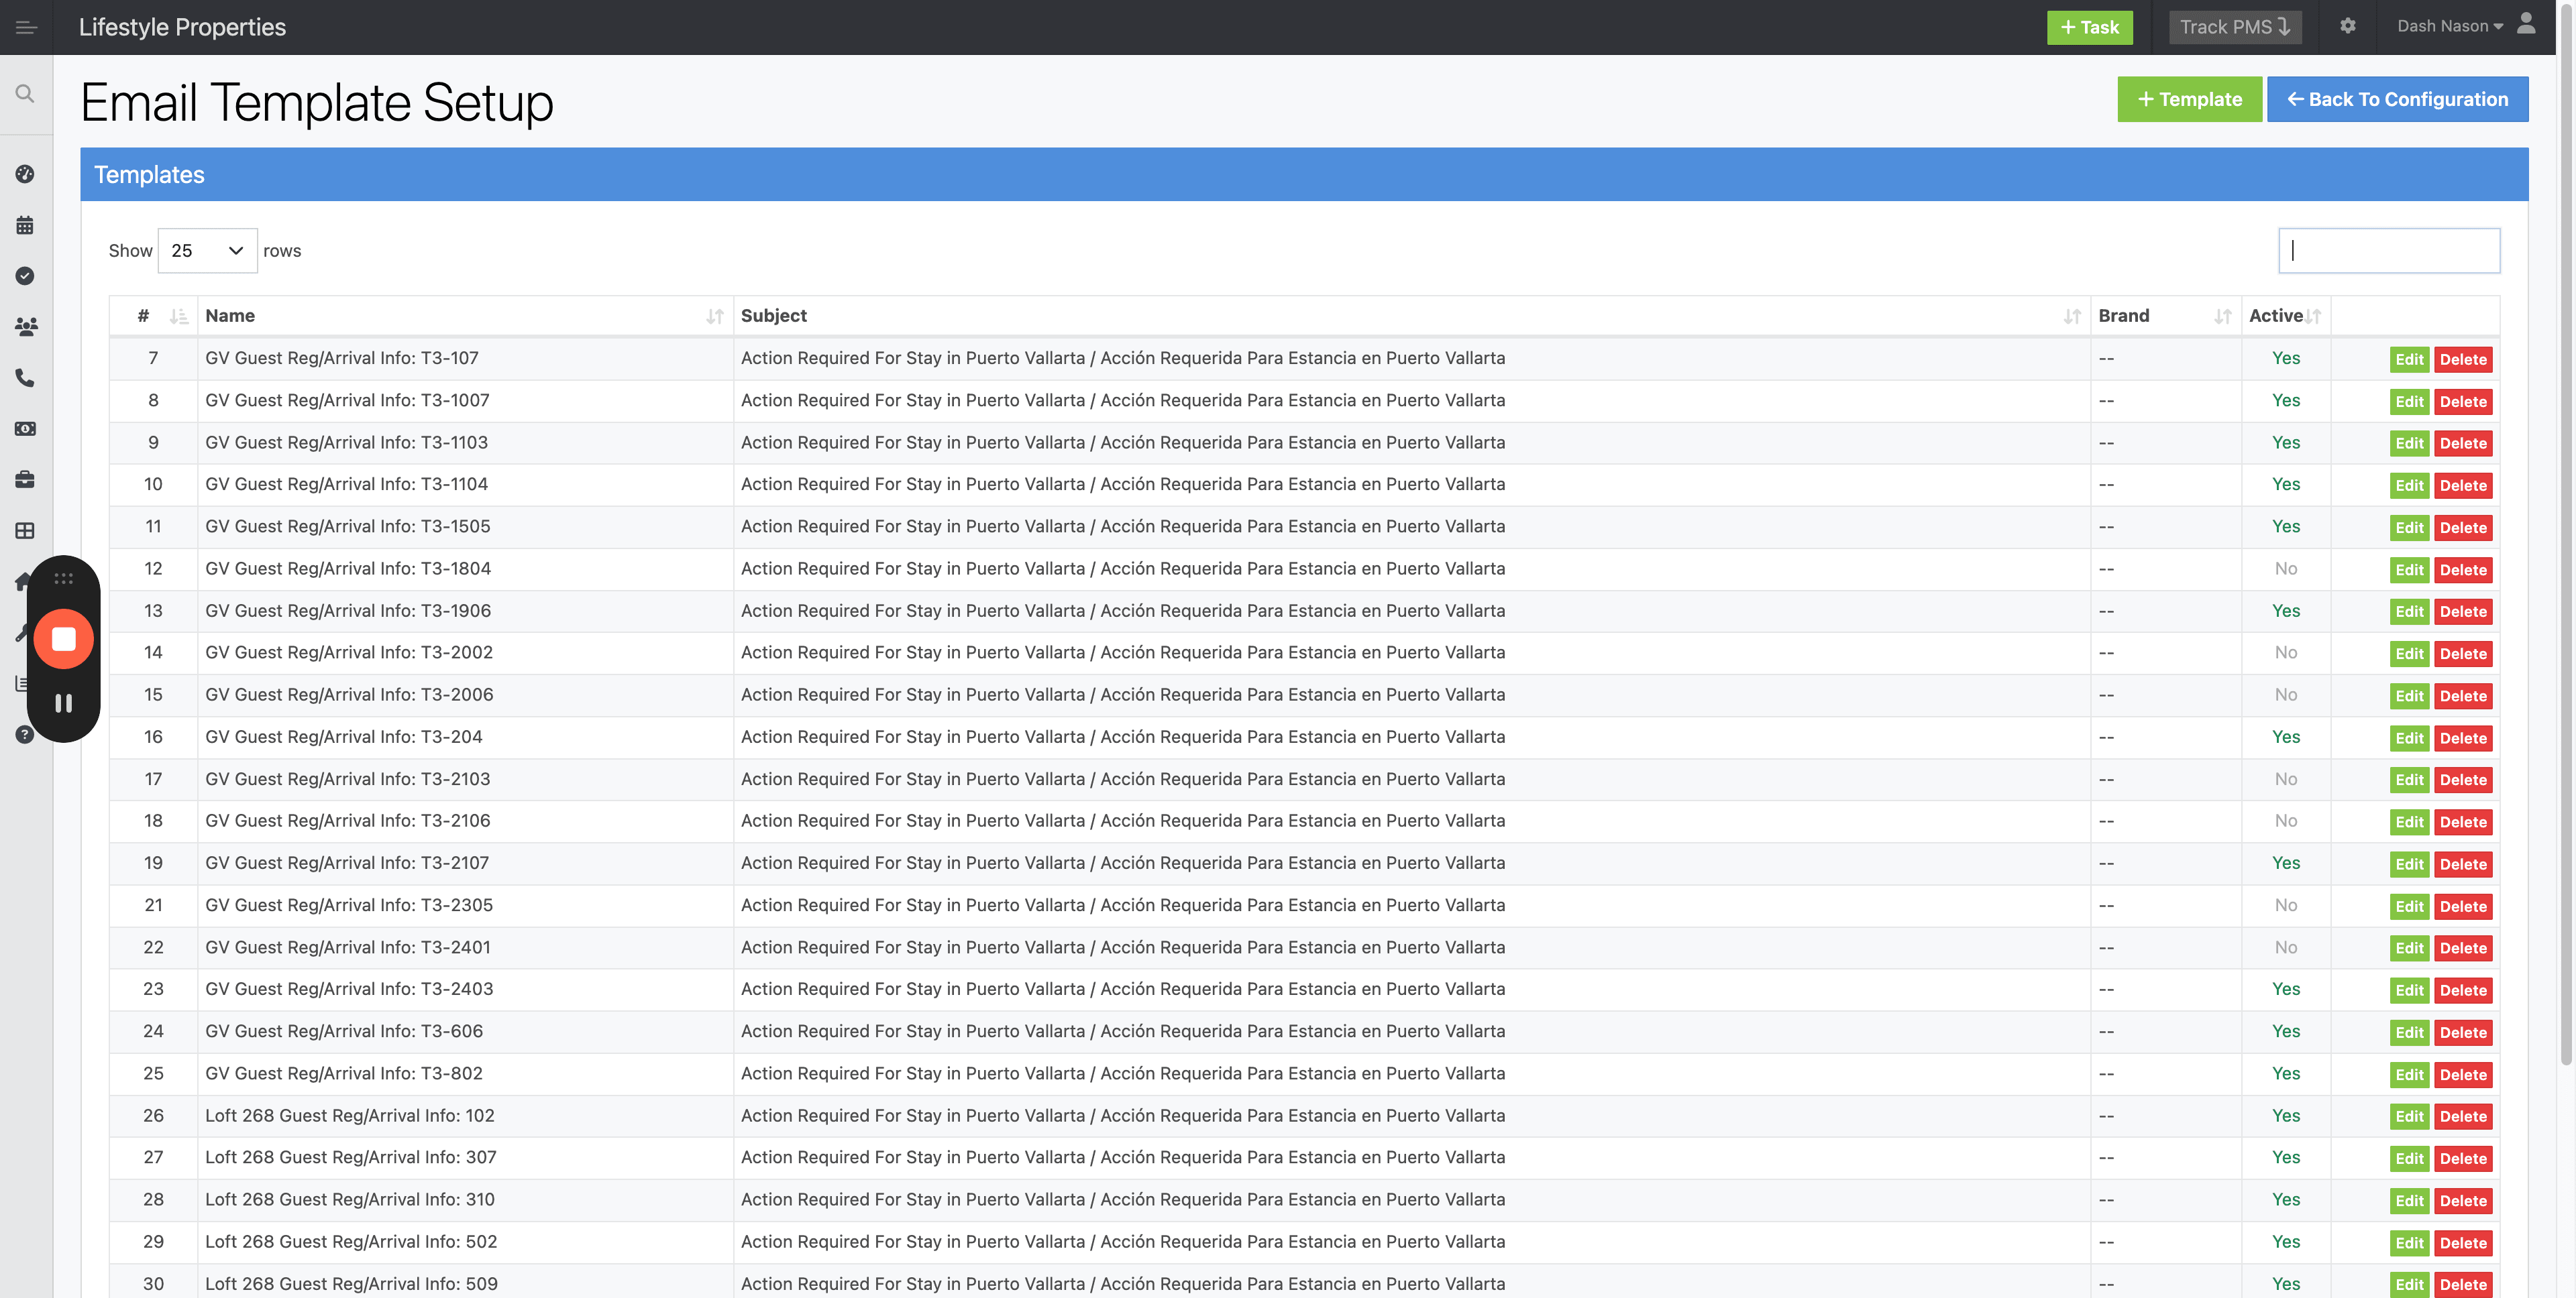The height and width of the screenshot is (1298, 2576).
Task: Open the sidebar search icon
Action: 25,94
